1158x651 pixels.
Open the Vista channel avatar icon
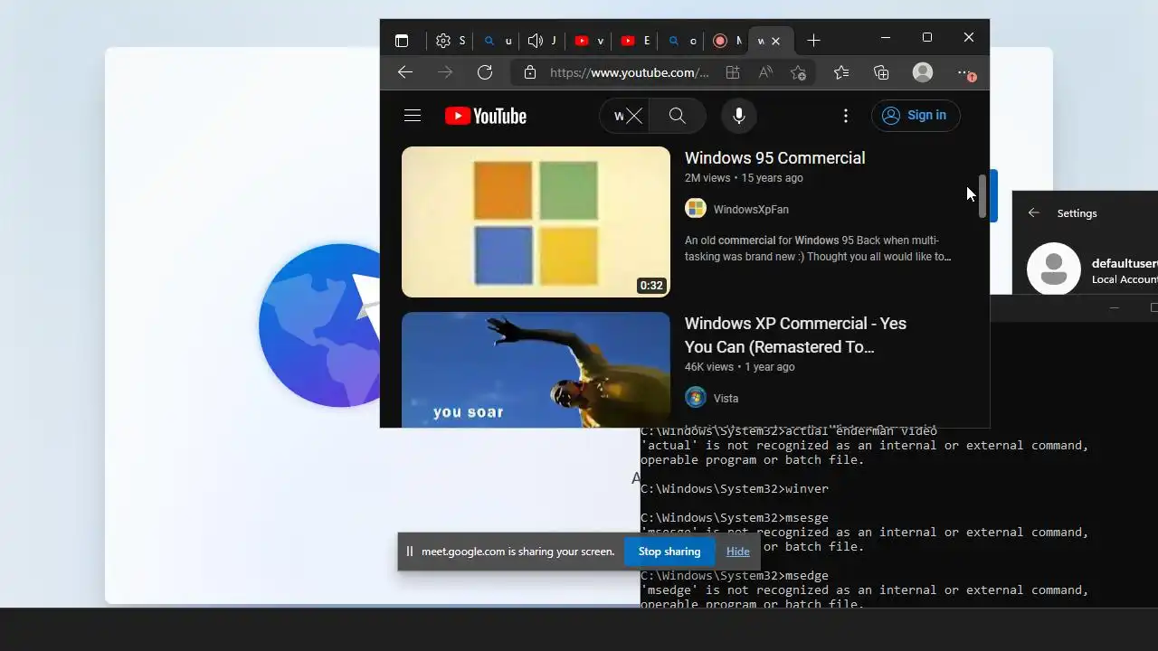(x=695, y=398)
